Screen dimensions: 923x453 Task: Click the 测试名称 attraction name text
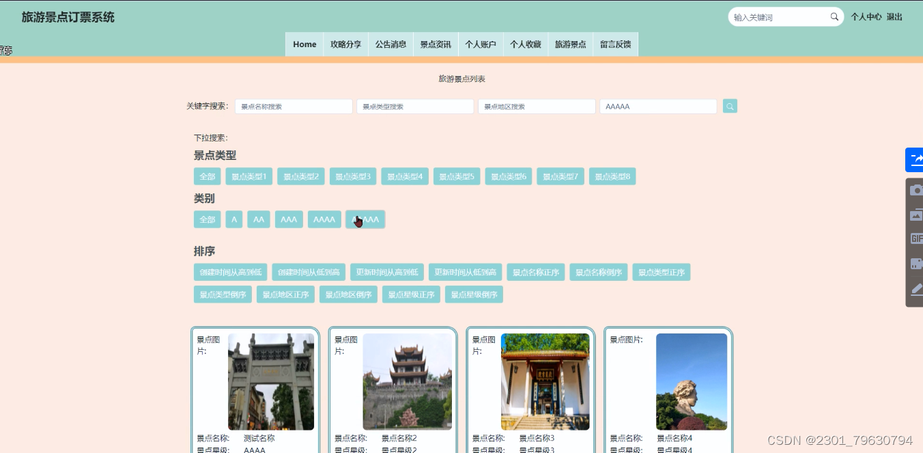[259, 438]
